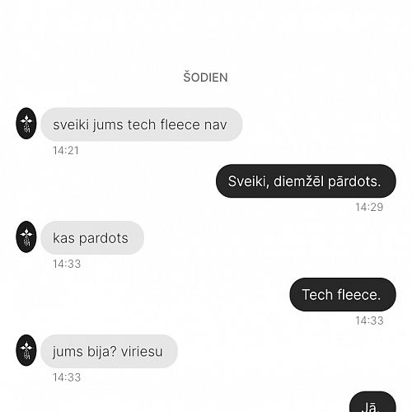Click the word 'pardots' in the second grey message
The image size is (412, 412).
pos(104,238)
